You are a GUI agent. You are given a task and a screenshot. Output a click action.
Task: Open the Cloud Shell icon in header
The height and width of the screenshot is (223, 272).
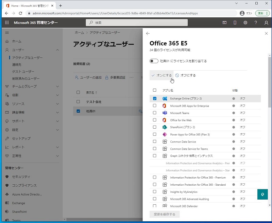[224, 22]
